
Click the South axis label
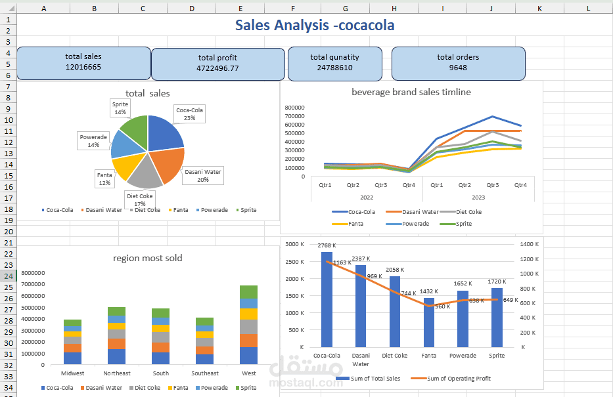(161, 373)
